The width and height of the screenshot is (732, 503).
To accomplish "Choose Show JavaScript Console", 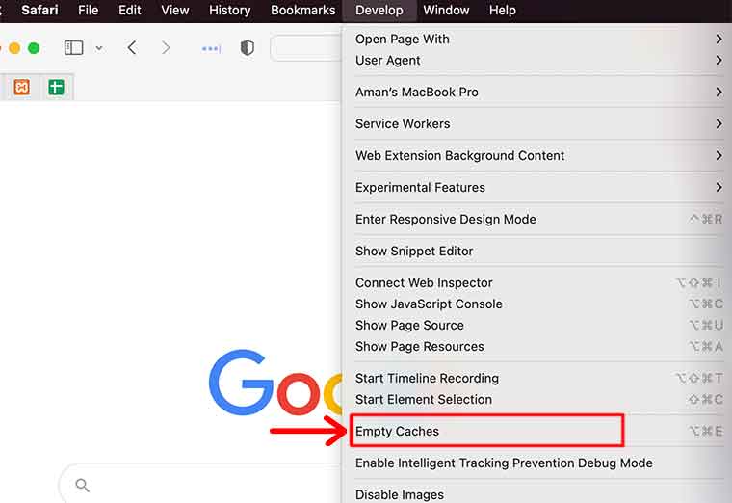I will (x=538, y=304).
